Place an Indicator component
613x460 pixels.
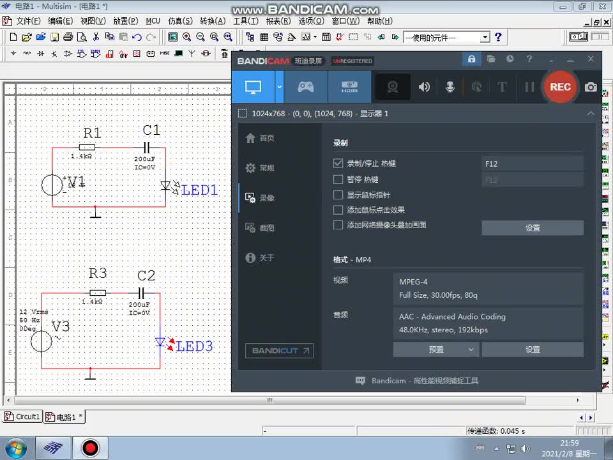[137, 53]
